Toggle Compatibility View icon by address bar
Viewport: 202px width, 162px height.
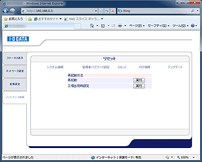click(x=101, y=11)
